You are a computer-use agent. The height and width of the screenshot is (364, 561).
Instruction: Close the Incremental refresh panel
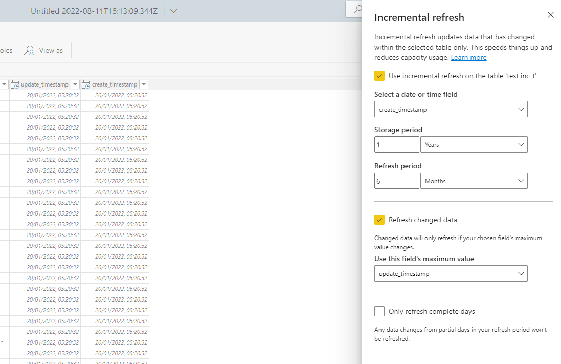click(x=550, y=15)
